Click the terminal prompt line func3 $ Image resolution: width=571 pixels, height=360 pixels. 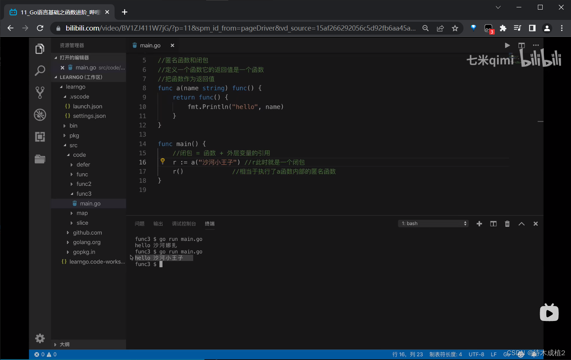click(x=149, y=264)
